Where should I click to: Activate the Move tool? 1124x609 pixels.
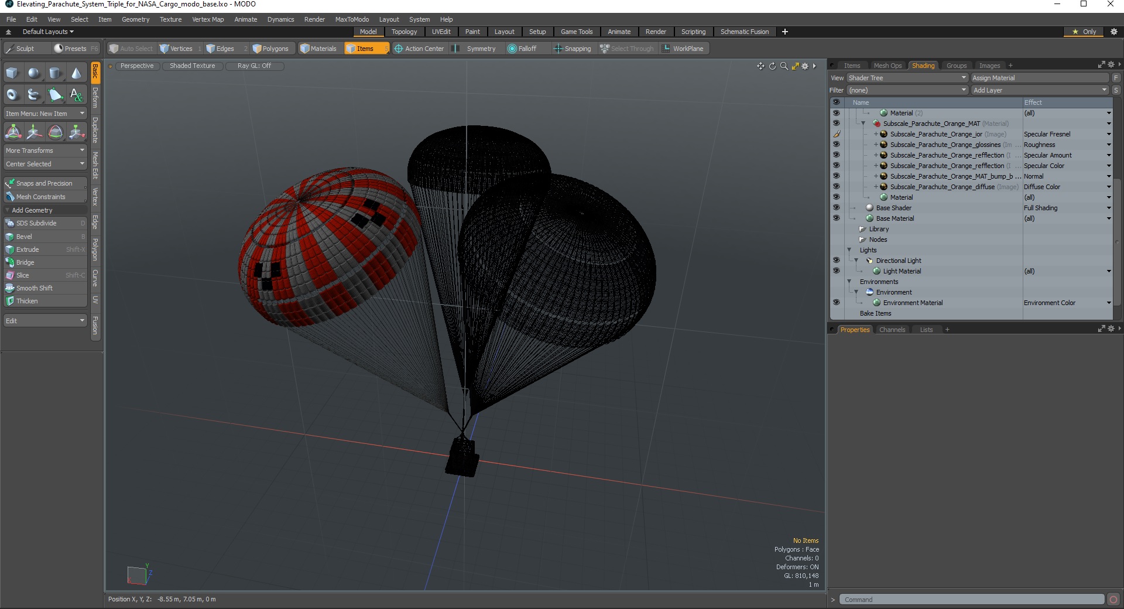(x=34, y=132)
